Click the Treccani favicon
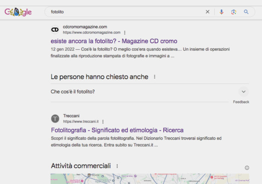The image size is (262, 184). 55,119
